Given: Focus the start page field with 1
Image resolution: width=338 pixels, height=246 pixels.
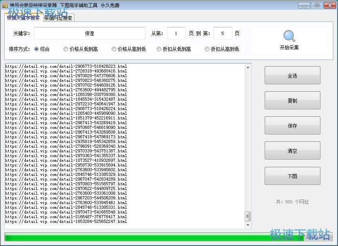Looking at the screenshot, I should 176,33.
